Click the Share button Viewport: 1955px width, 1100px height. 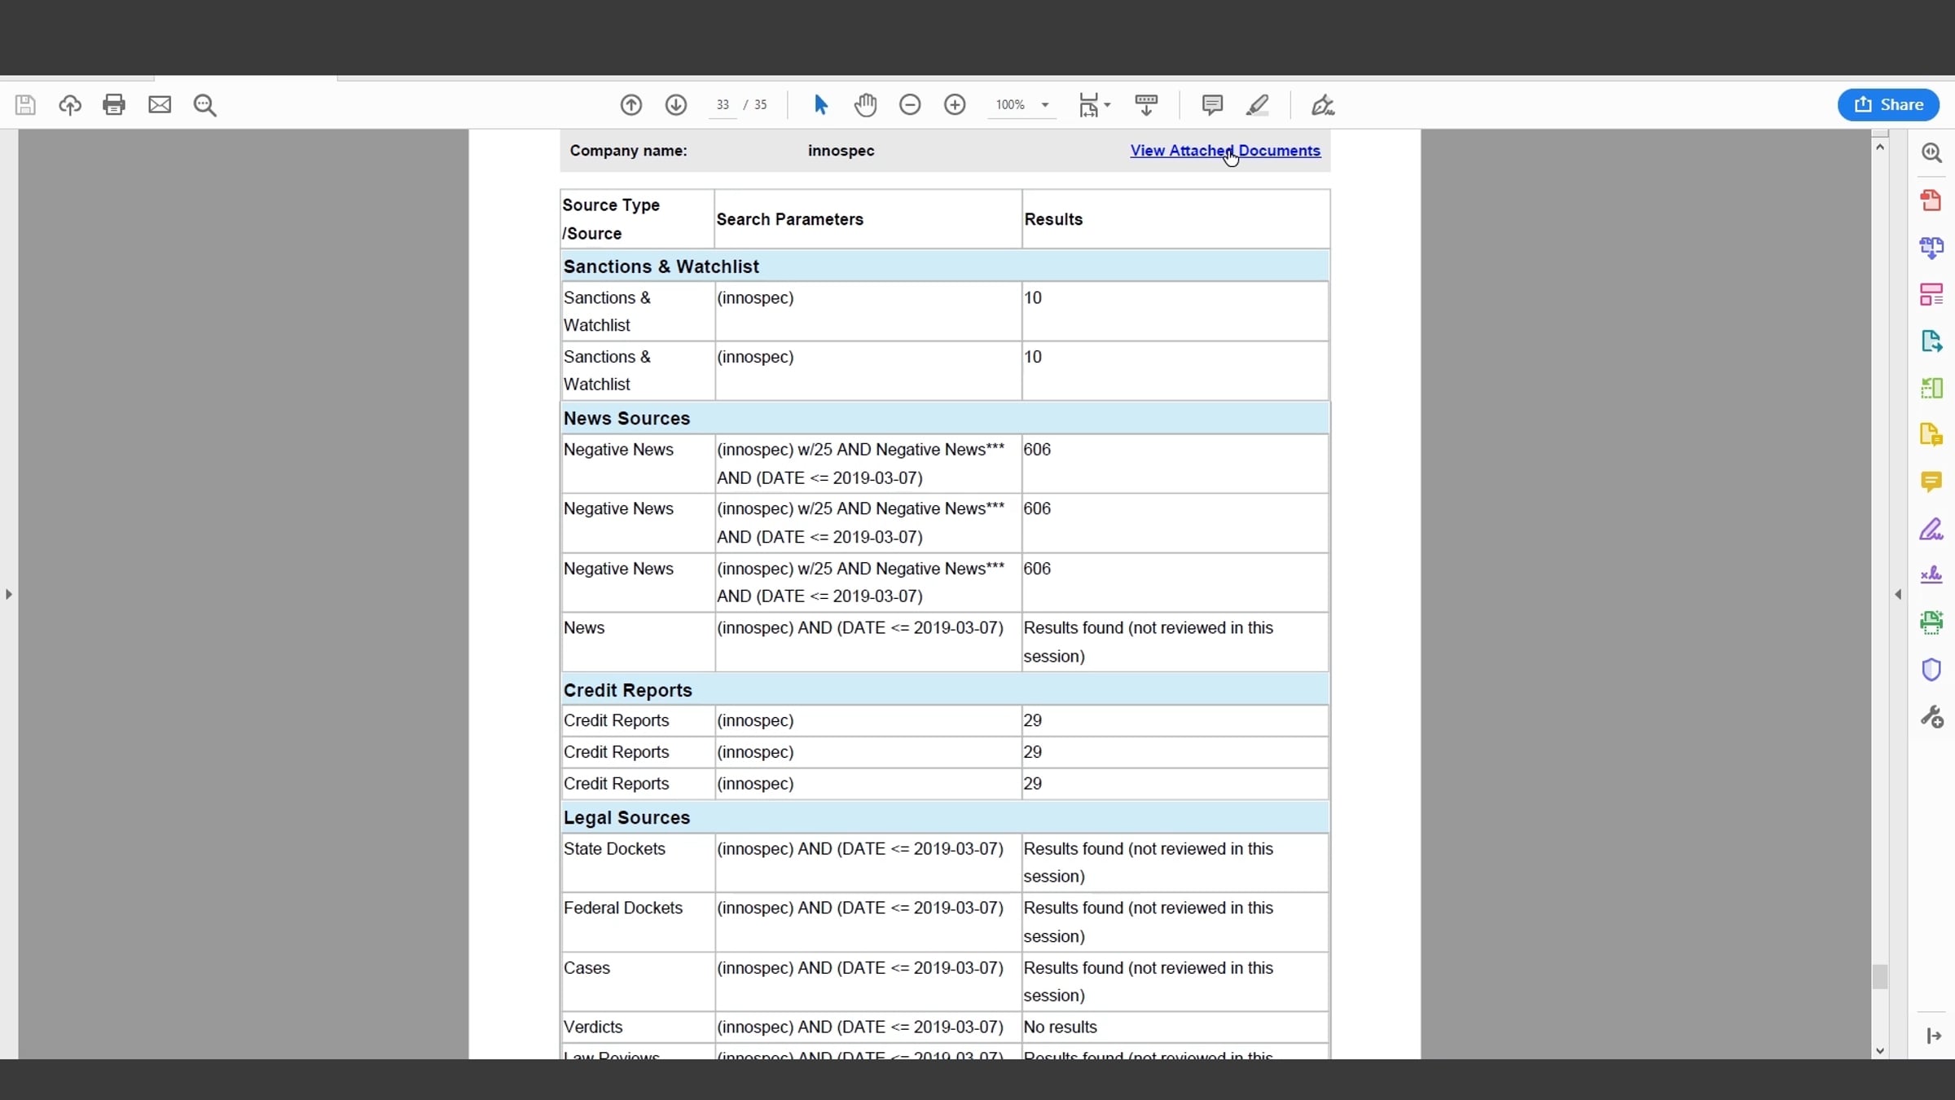point(1888,104)
